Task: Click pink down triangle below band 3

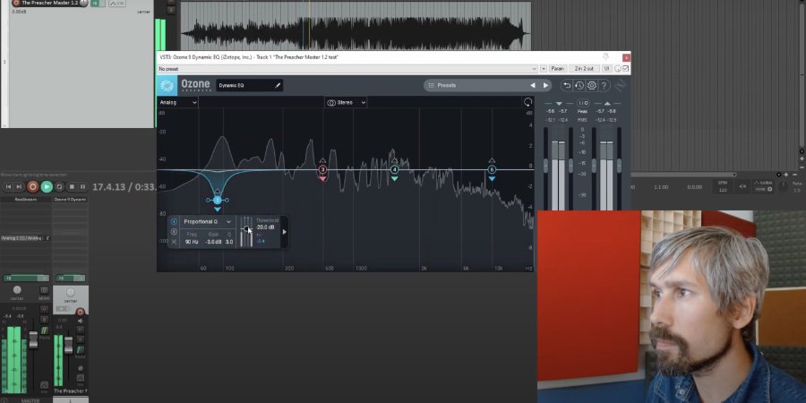Action: click(322, 179)
